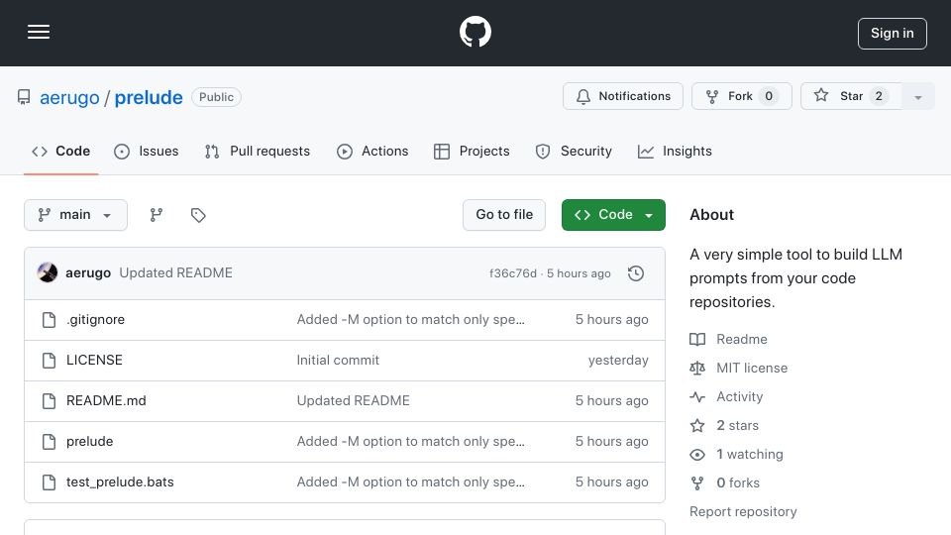The image size is (951, 535).
Task: Open the MIT license link
Action: [739, 369]
